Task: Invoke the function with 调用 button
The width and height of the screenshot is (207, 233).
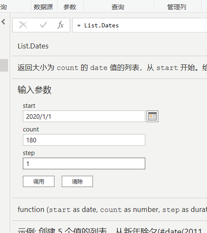Action: tap(38, 182)
